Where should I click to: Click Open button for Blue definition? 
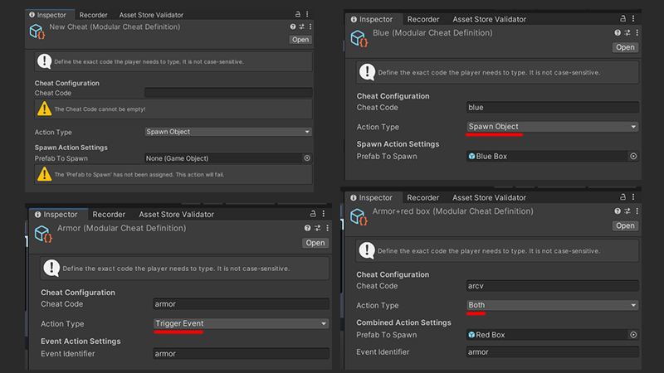coord(625,47)
